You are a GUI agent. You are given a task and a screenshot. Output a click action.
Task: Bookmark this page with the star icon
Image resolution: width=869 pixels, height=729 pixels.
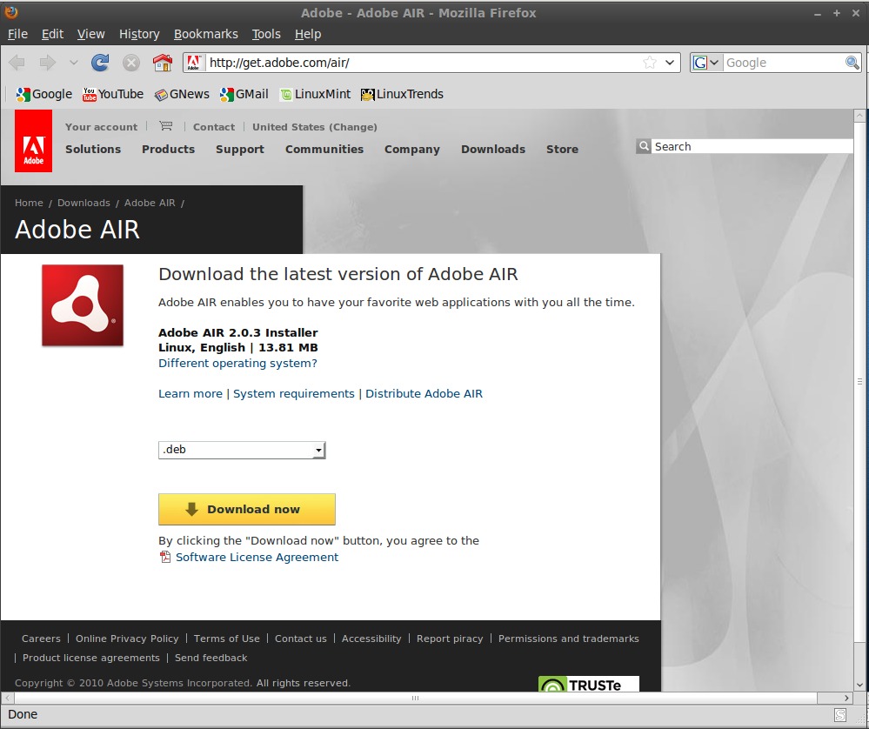click(x=650, y=63)
